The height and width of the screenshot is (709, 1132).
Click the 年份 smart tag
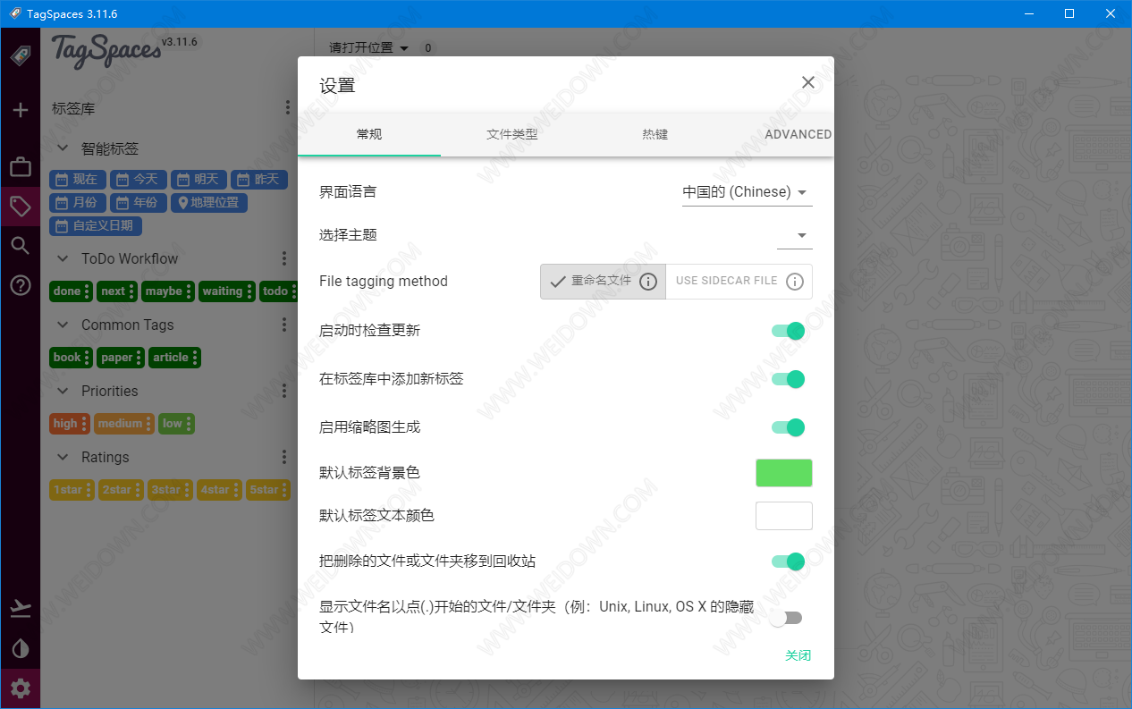139,203
